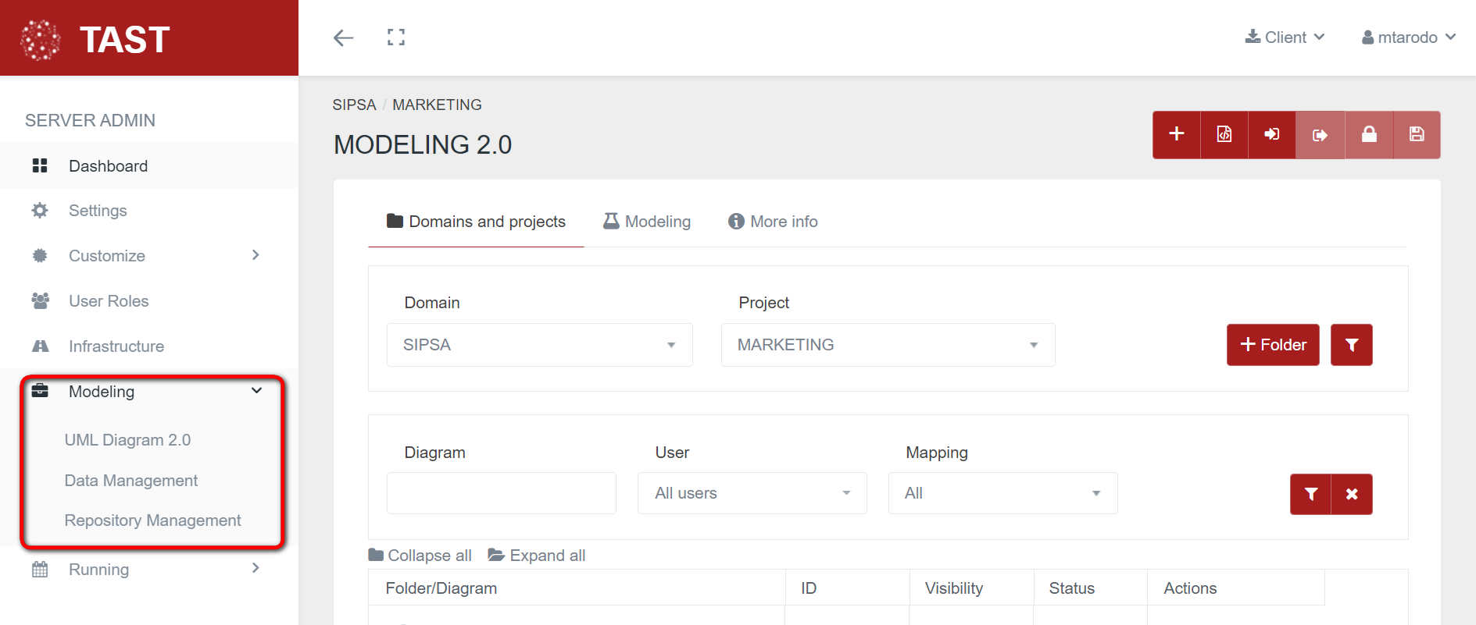Click the plus icon in the top toolbar
Screen dimensions: 1476x625
[x=1176, y=134]
